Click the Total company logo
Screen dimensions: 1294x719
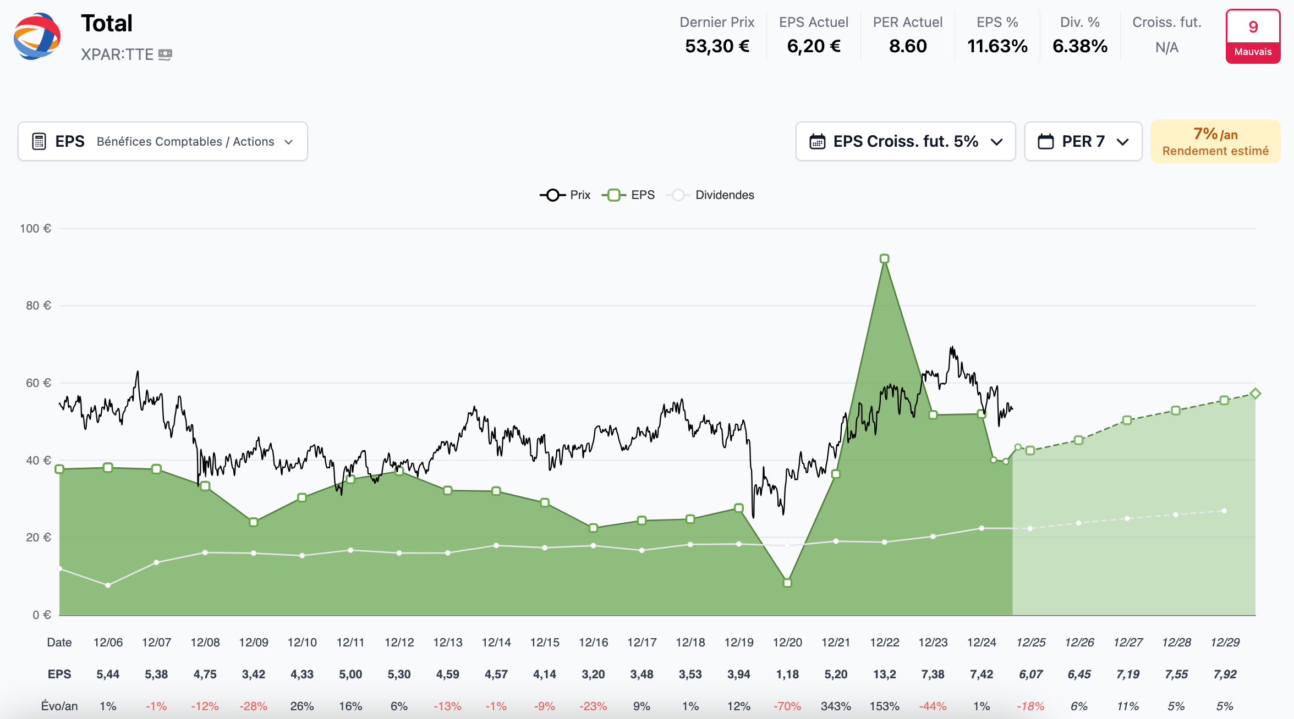pyautogui.click(x=37, y=36)
